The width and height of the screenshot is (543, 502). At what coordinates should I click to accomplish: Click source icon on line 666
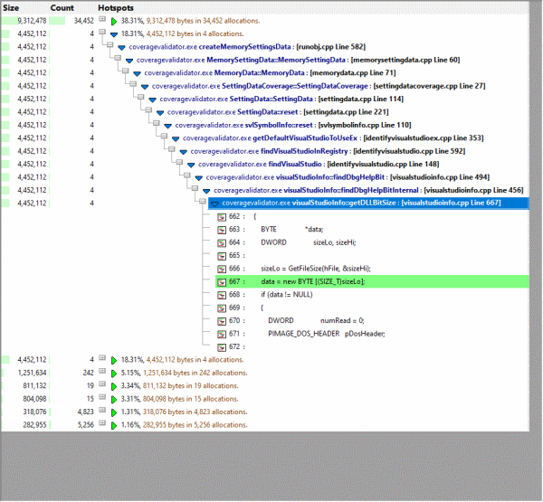pyautogui.click(x=222, y=270)
